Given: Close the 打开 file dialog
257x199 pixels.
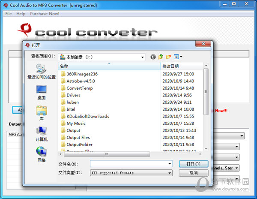Looking at the screenshot, I should click(x=203, y=44).
